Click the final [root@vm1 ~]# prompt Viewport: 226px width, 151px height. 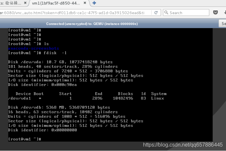pos(24,139)
